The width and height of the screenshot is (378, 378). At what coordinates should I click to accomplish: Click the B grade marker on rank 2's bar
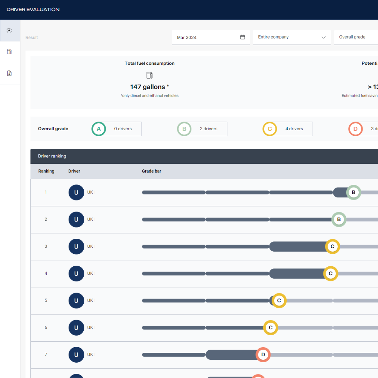tap(339, 219)
